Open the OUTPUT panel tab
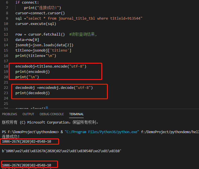 (28, 114)
